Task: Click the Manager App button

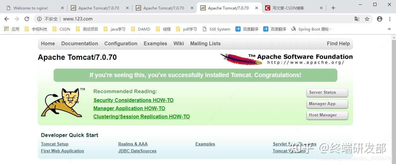Action: click(x=327, y=104)
